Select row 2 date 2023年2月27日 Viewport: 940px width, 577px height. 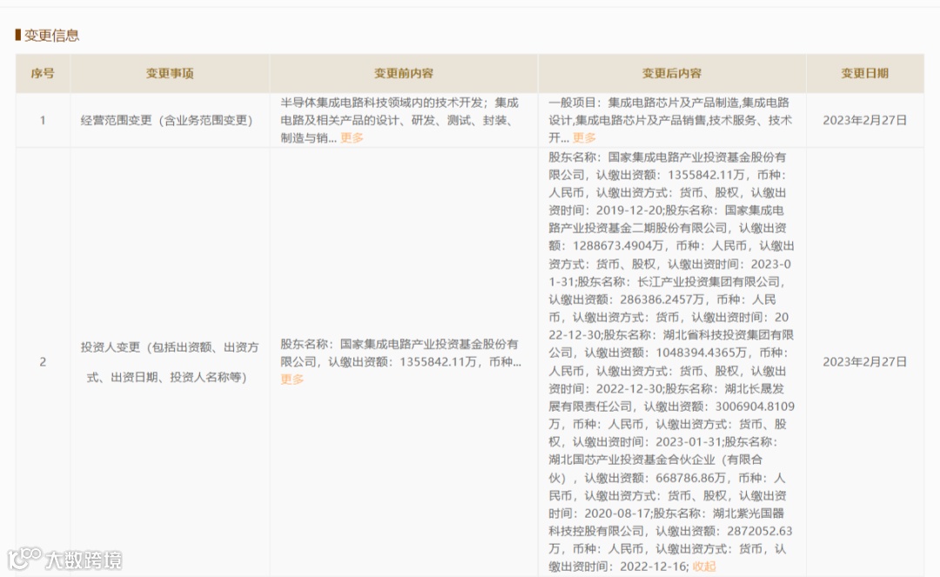[x=864, y=362]
